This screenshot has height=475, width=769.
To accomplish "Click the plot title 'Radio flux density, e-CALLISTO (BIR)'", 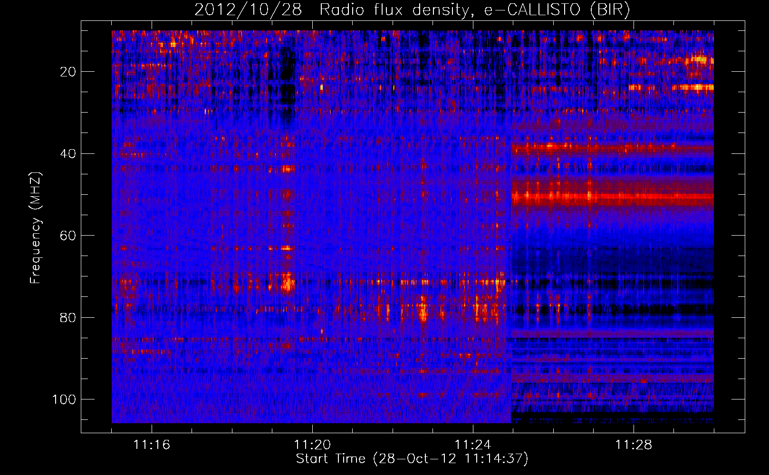I will [x=474, y=10].
